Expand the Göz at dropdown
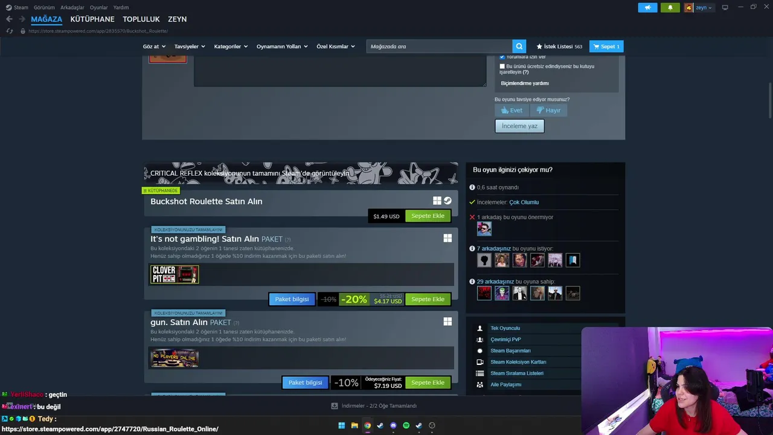The image size is (773, 435). (154, 47)
